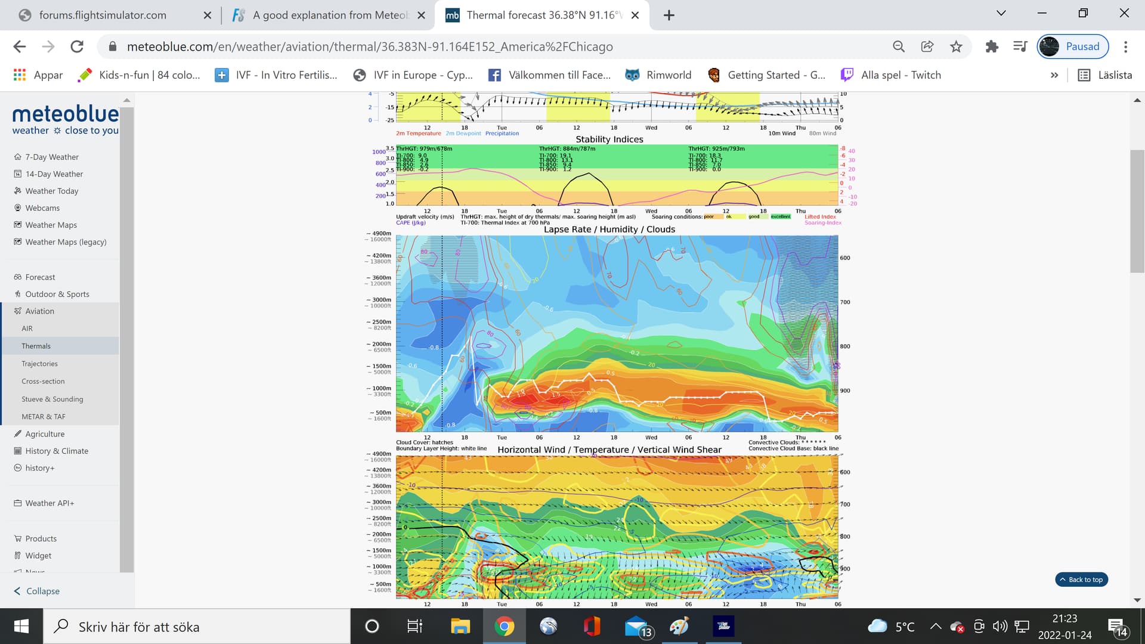Click the Back to top button
This screenshot has height=644, width=1145.
coord(1081,579)
